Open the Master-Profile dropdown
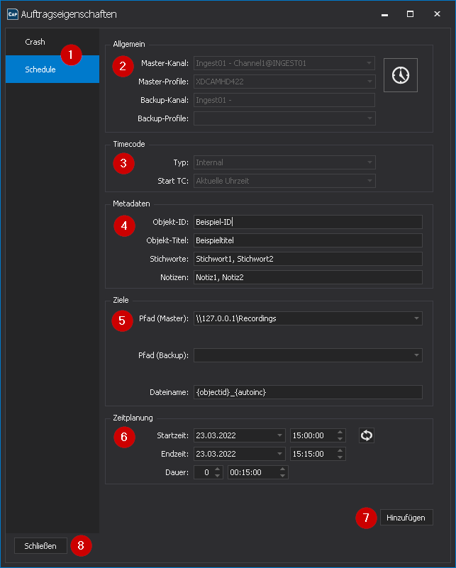Viewport: 456px width, 568px height. pos(284,82)
